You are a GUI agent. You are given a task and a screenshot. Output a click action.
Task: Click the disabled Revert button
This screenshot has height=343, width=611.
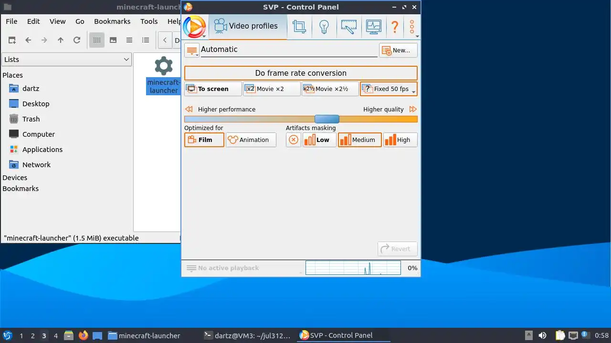pyautogui.click(x=398, y=249)
